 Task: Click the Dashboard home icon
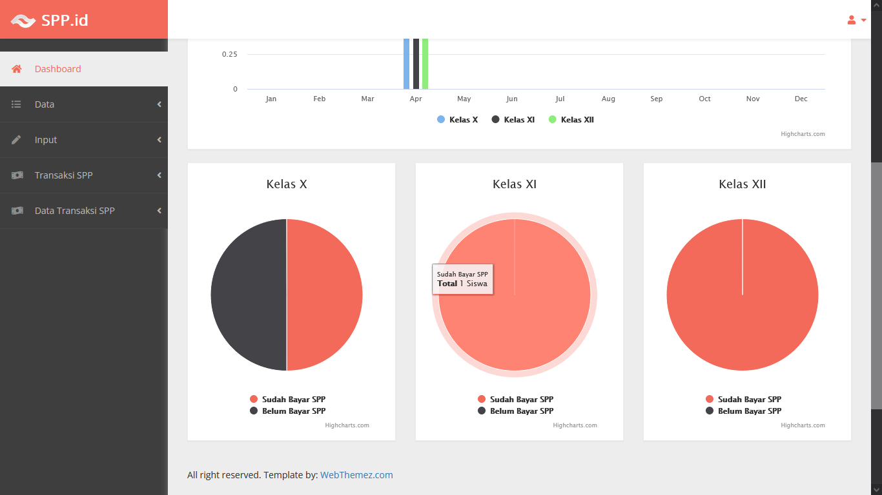[x=17, y=69]
